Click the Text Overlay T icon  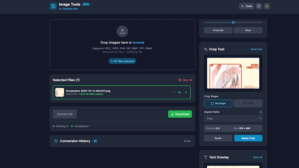pos(205,157)
